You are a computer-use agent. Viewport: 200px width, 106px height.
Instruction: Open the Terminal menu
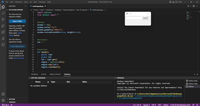(x=42, y=2)
